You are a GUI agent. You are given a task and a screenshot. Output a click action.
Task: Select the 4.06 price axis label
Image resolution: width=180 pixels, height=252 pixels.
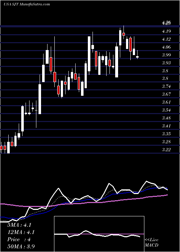click(166, 47)
